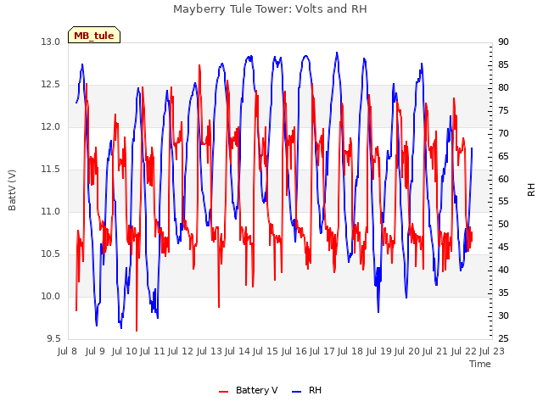The width and height of the screenshot is (543, 407).
Task: Click the Jul 8 date tick label
Action: point(67,351)
